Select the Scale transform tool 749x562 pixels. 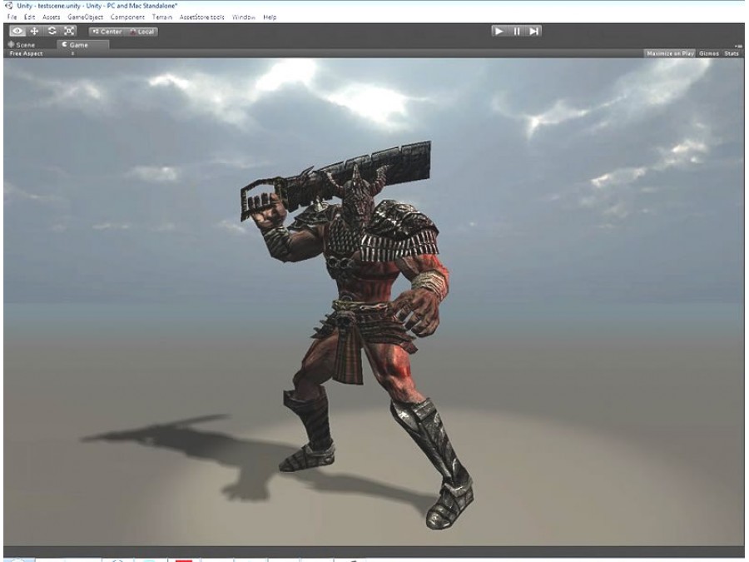(69, 31)
